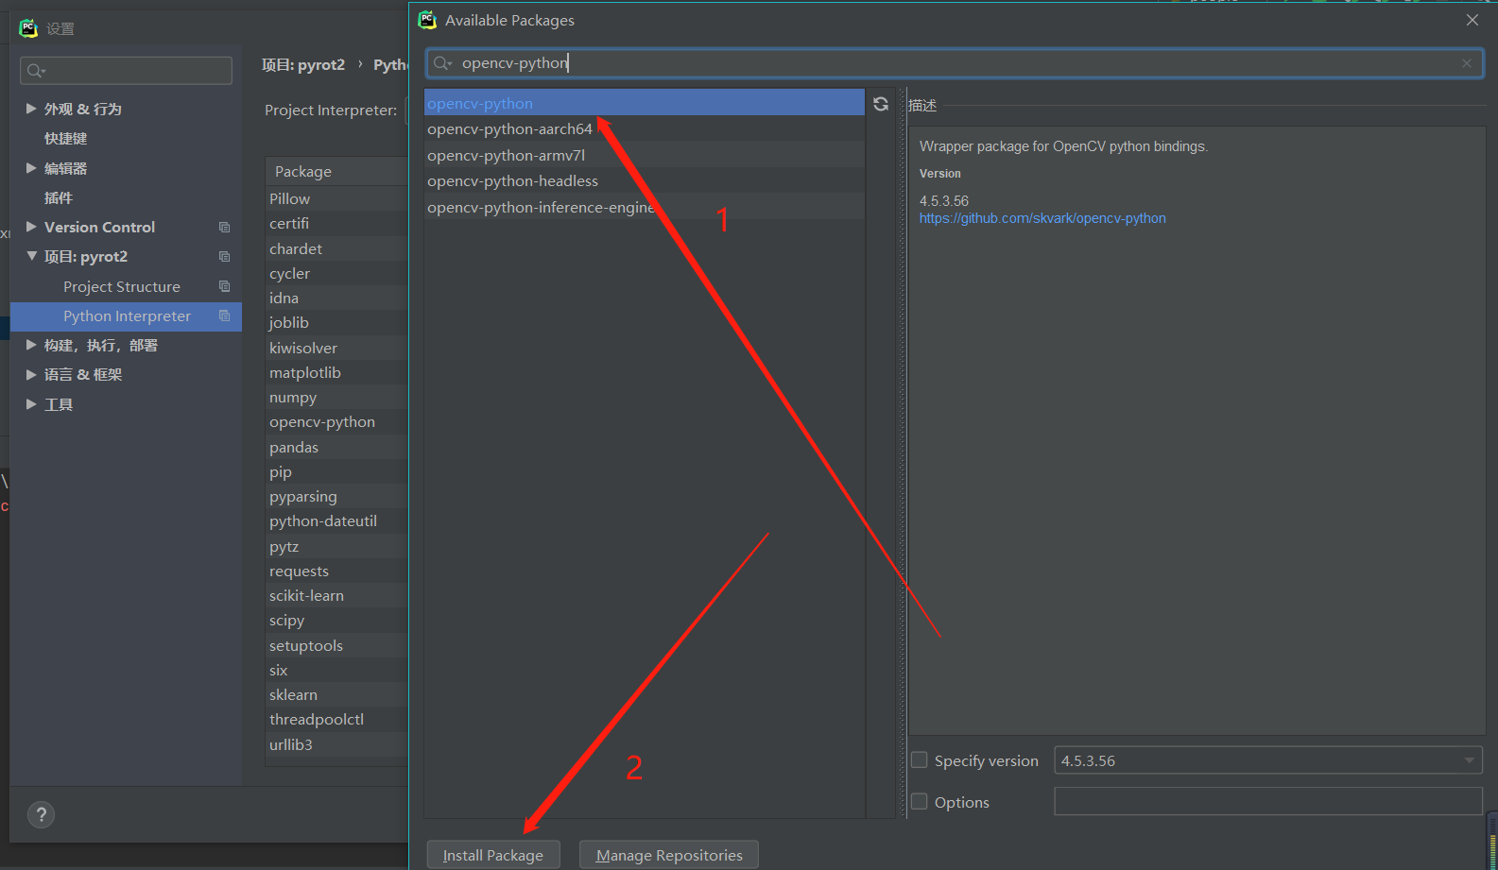
Task: Select idna in installed packages
Action: point(336,298)
